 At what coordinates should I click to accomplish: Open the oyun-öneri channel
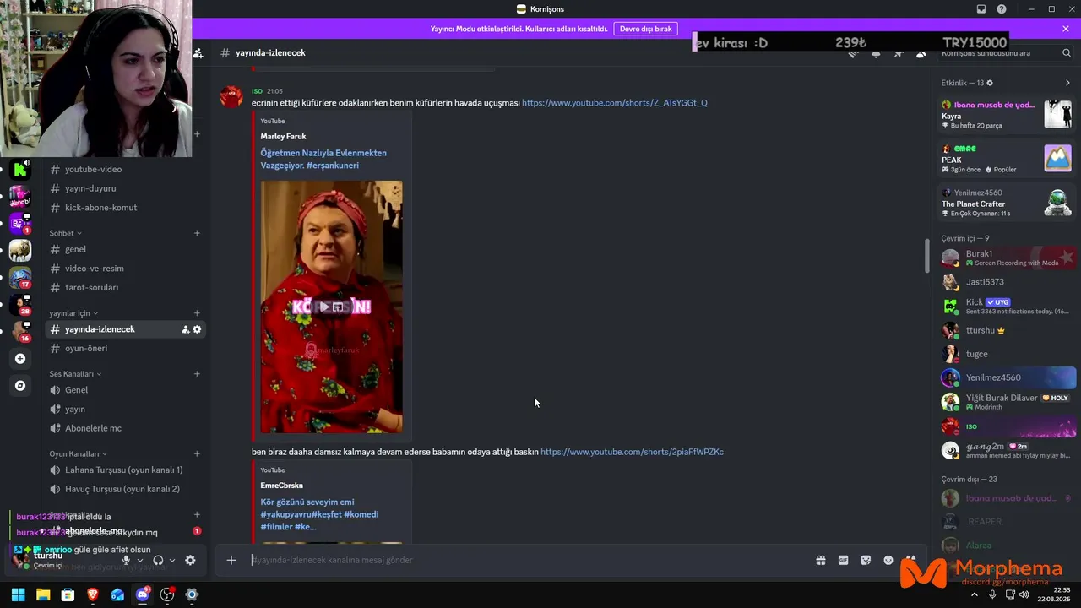click(x=124, y=349)
